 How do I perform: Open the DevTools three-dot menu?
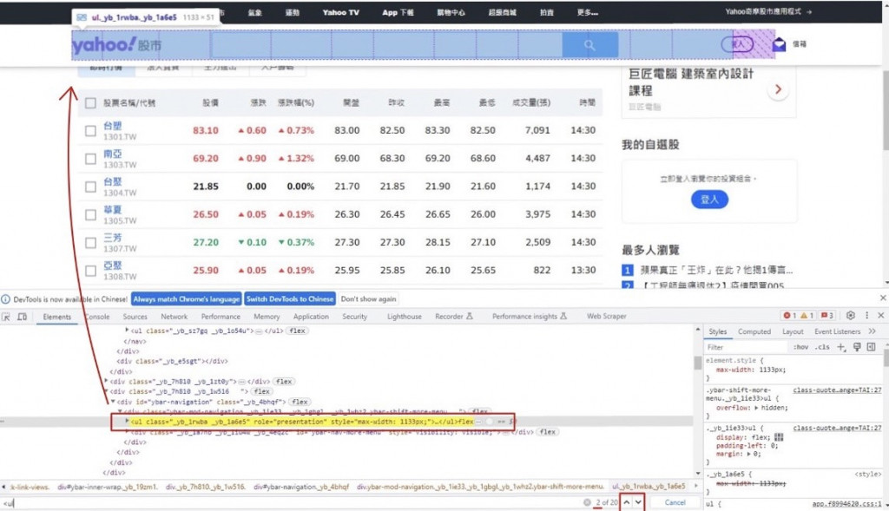tap(866, 316)
